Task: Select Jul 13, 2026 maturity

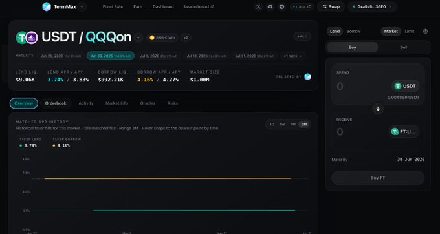Action: point(206,56)
